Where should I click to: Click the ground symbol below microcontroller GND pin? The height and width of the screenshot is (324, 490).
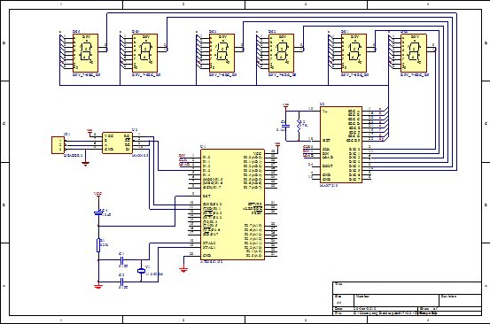pyautogui.click(x=183, y=270)
